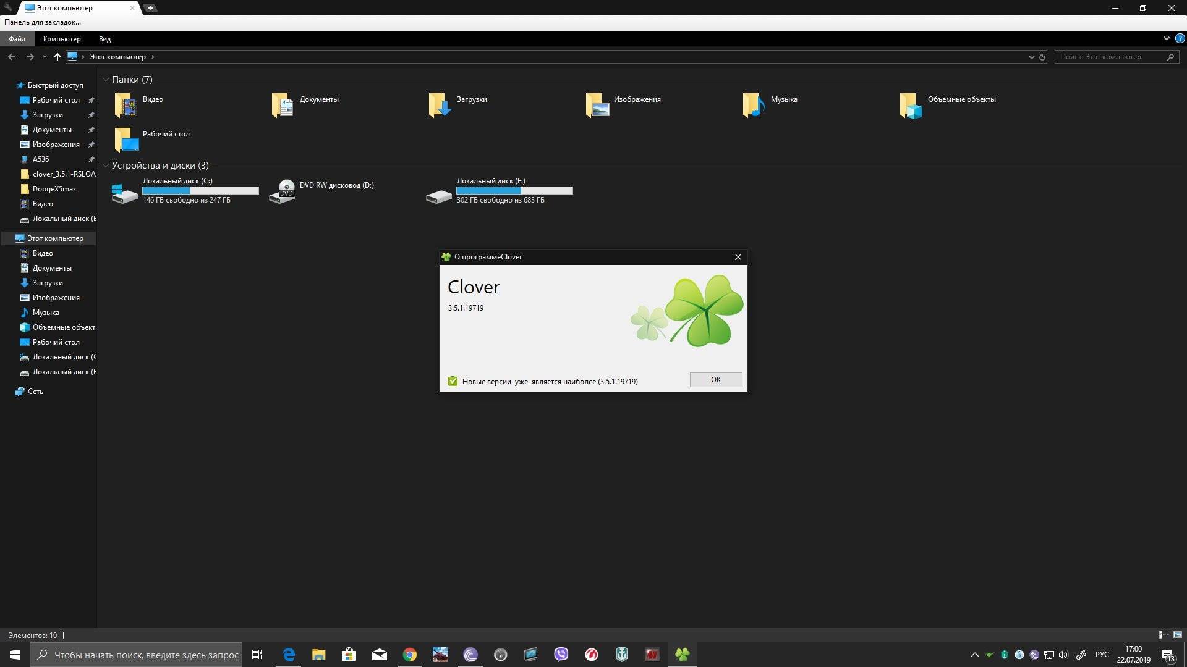Select Локальный диск (E:) drive
The image size is (1187, 667).
coord(499,191)
